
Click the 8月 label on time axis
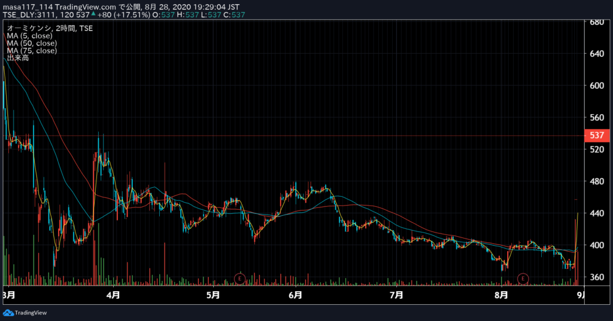click(x=501, y=295)
